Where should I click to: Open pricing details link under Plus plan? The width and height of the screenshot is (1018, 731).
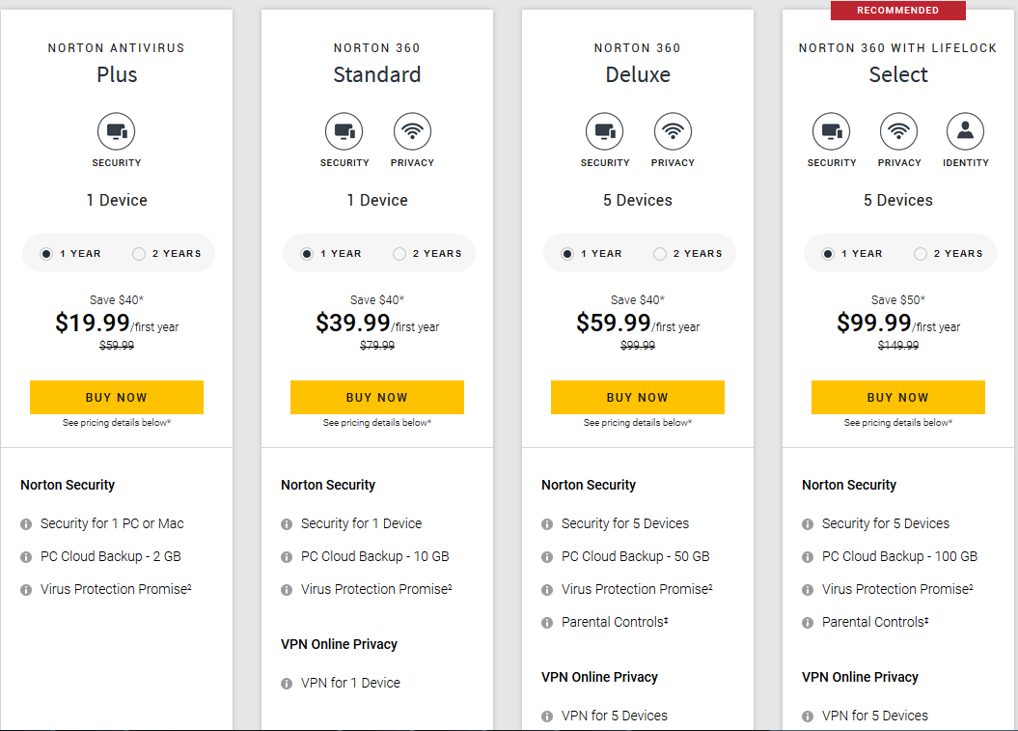(x=117, y=422)
